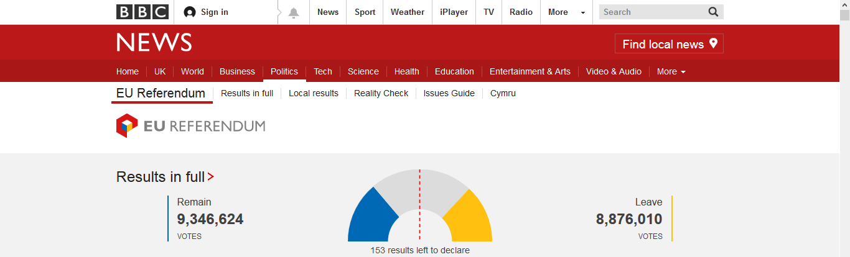Click the page vertical scrollbar
The image size is (850, 257).
[x=845, y=128]
